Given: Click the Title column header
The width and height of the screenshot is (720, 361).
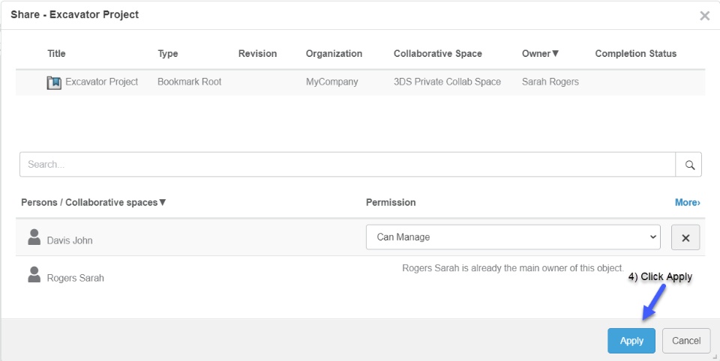Looking at the screenshot, I should click(x=57, y=54).
